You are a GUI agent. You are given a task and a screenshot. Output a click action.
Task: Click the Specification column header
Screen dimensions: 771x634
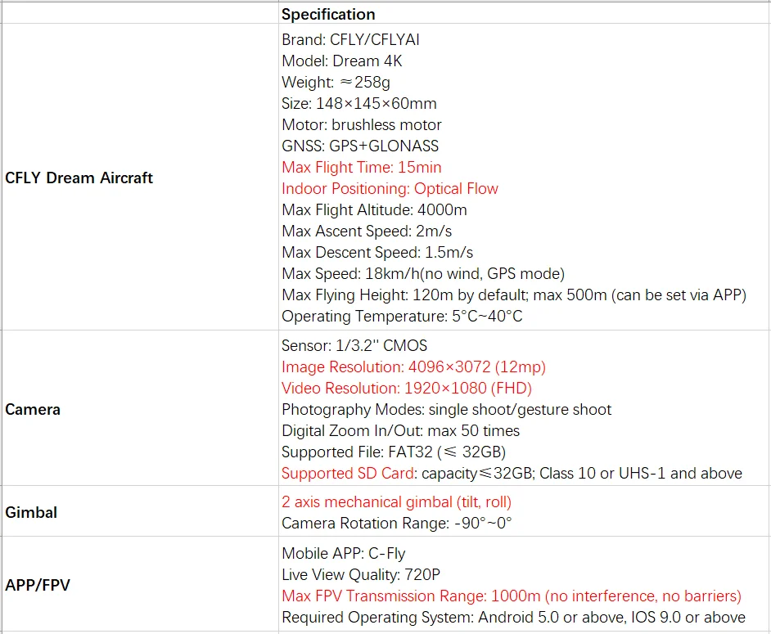[328, 14]
